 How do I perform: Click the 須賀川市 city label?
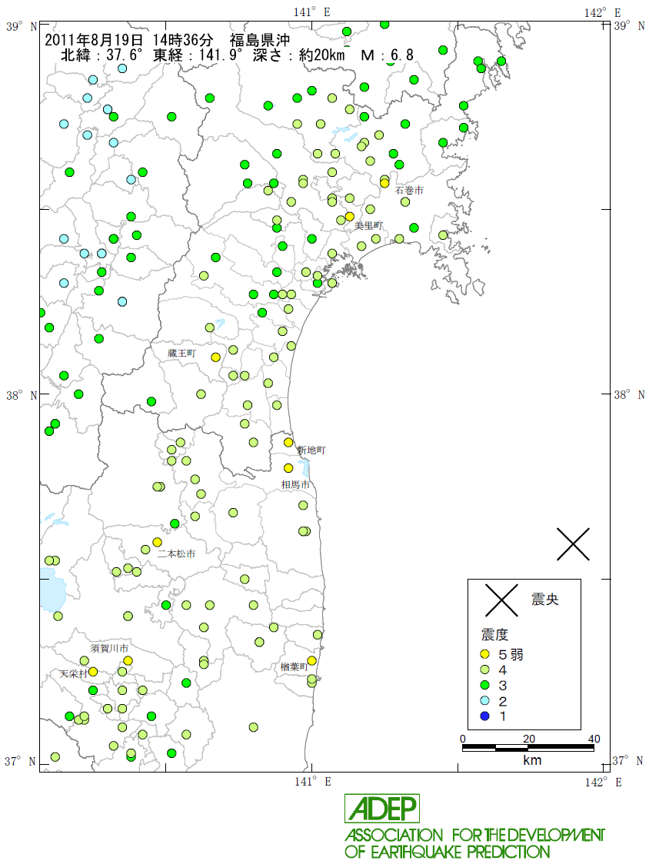[110, 648]
